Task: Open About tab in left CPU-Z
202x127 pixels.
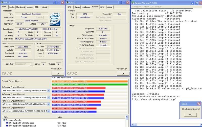Action: click(x=44, y=7)
